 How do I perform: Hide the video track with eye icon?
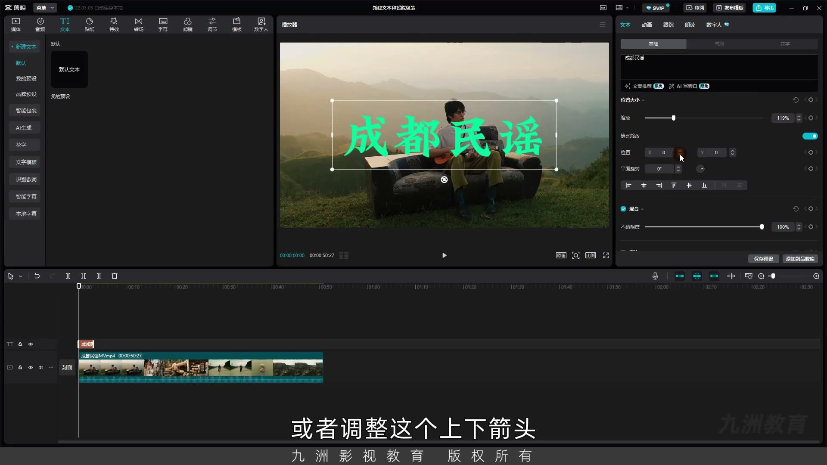click(31, 368)
